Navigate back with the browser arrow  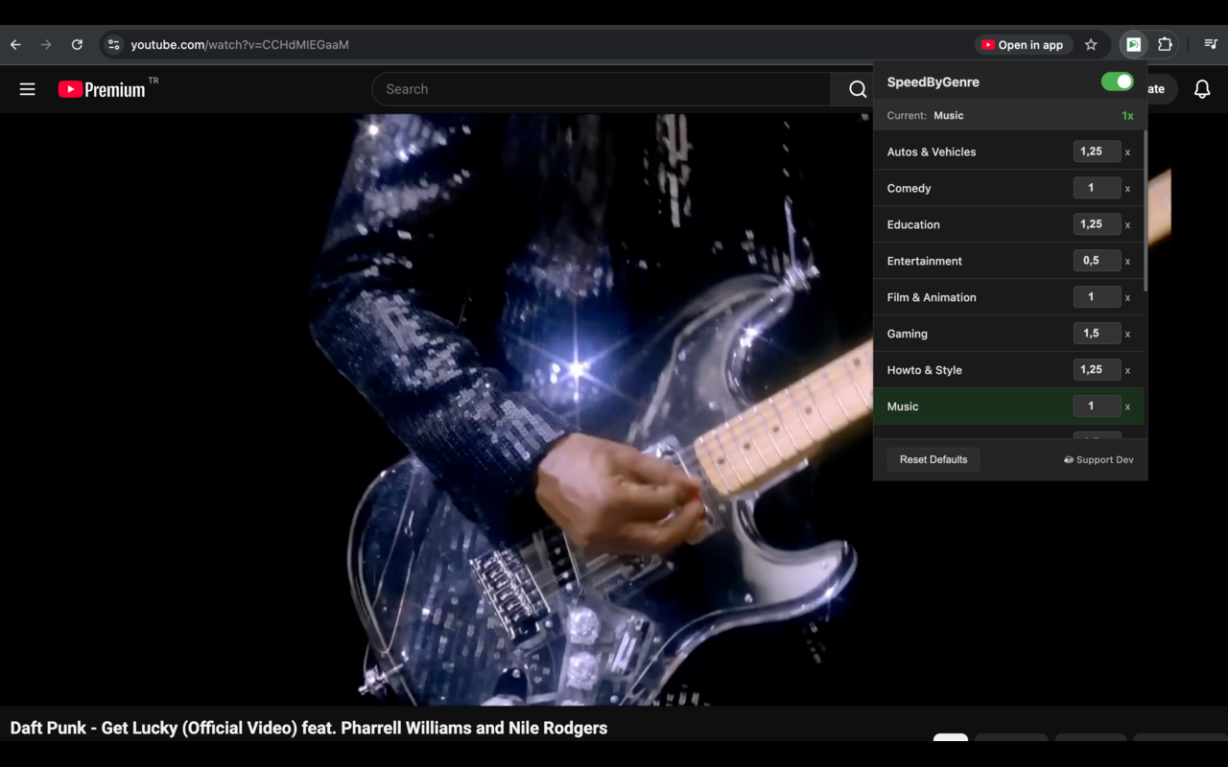point(15,44)
